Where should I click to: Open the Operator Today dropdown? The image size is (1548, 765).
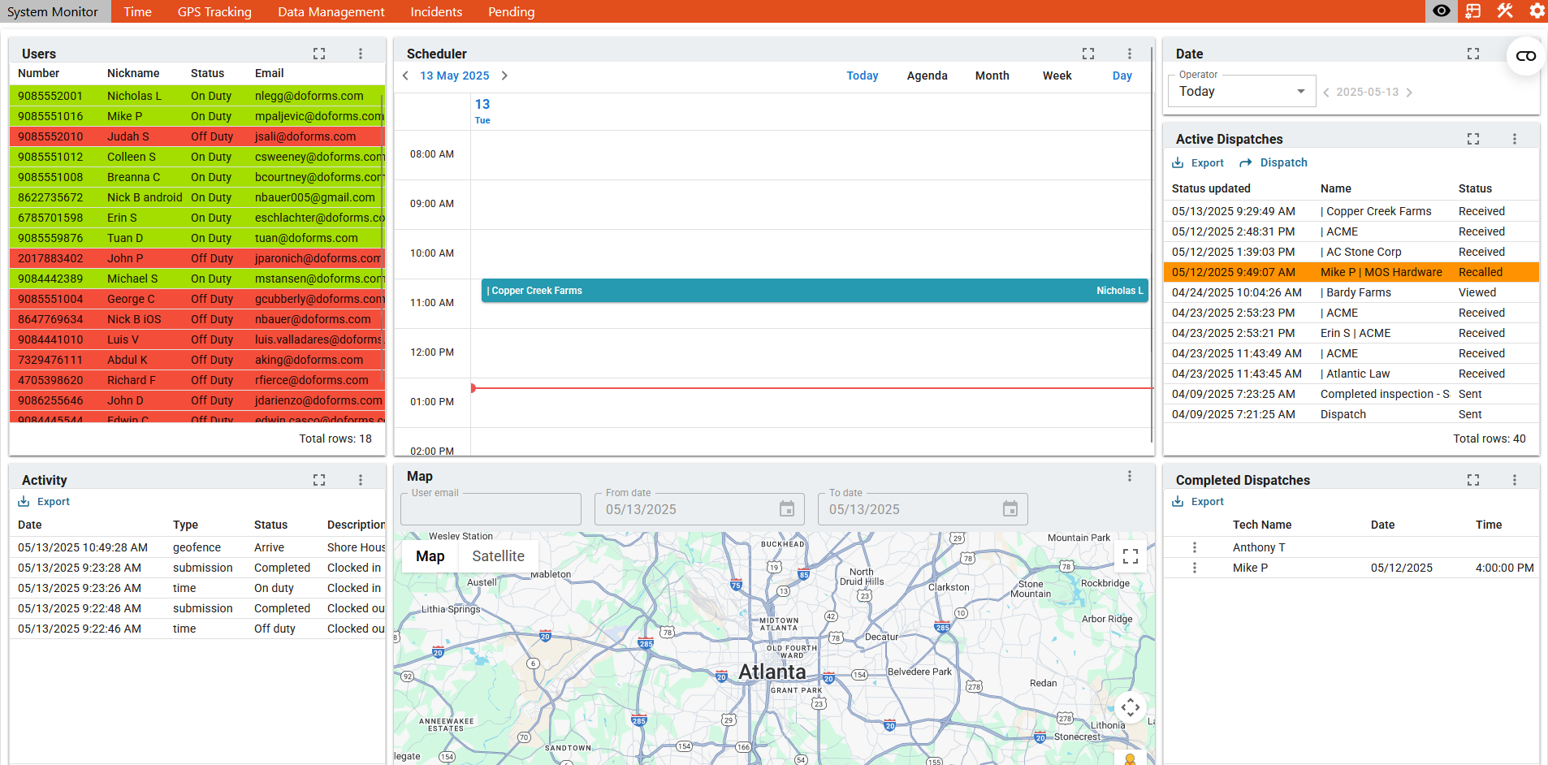point(1242,91)
